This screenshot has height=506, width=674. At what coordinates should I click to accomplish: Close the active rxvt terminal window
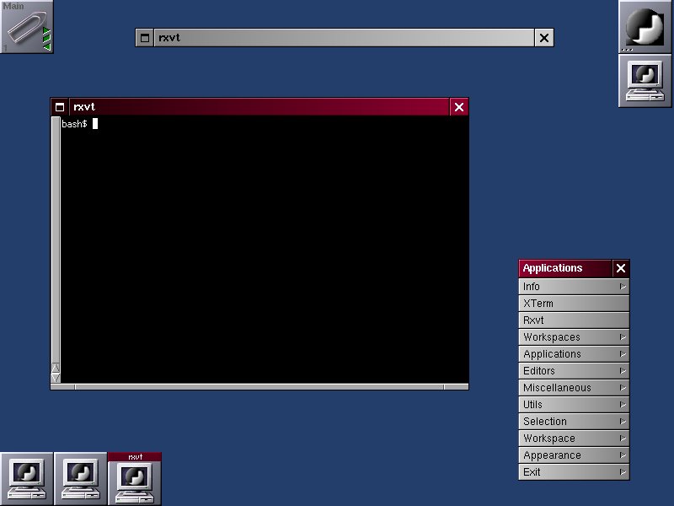pos(459,107)
